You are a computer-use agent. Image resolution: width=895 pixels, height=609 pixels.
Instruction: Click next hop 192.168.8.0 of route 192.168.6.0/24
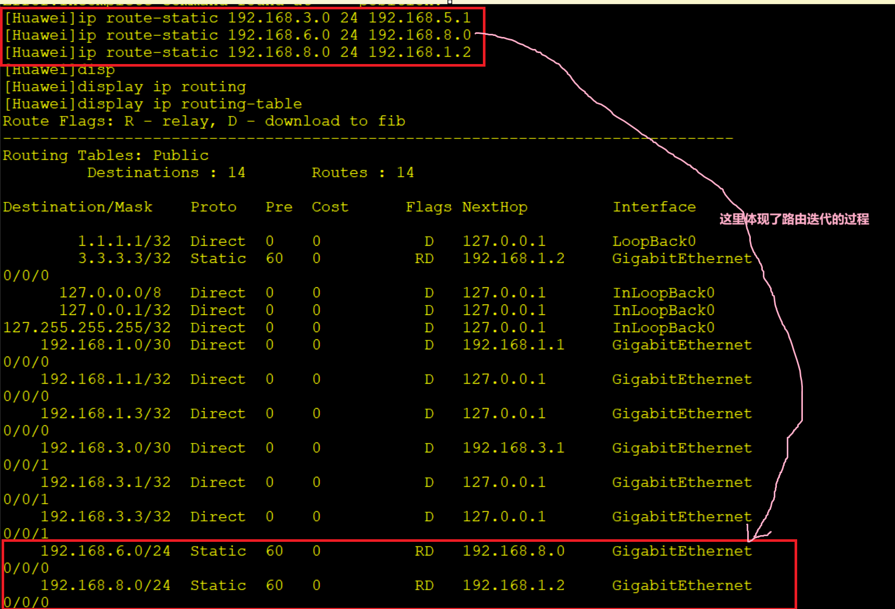point(514,551)
